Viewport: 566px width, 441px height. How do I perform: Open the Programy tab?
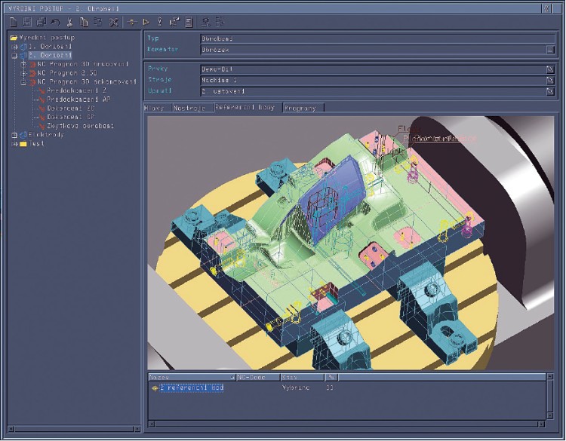(303, 108)
